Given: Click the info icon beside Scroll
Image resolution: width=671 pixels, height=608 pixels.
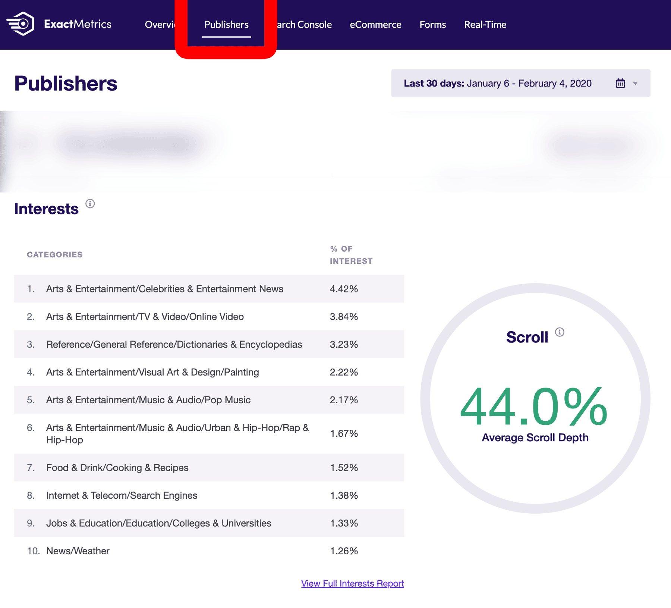Looking at the screenshot, I should [x=559, y=332].
